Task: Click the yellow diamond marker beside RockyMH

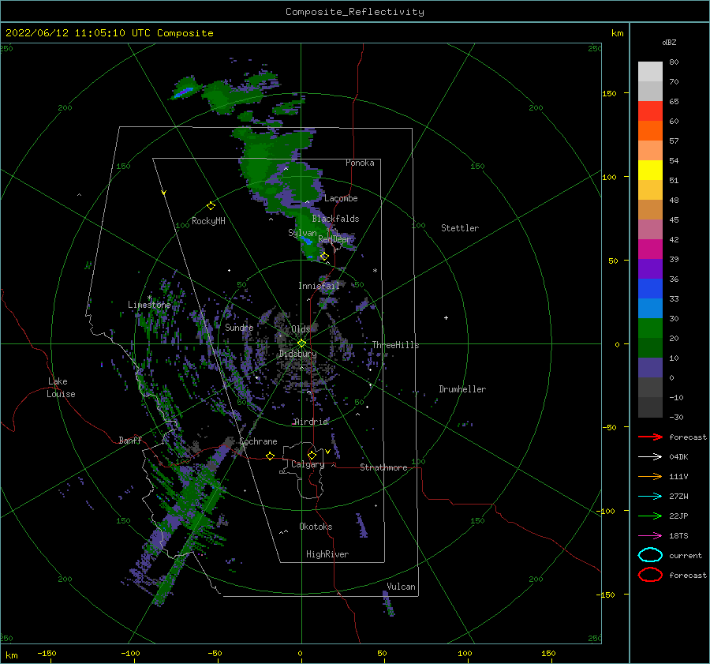Action: coord(211,206)
